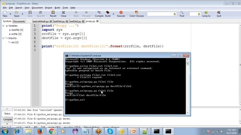This screenshot has height=135, width=241.
Task: Click the line number input field
Action: point(195,14)
